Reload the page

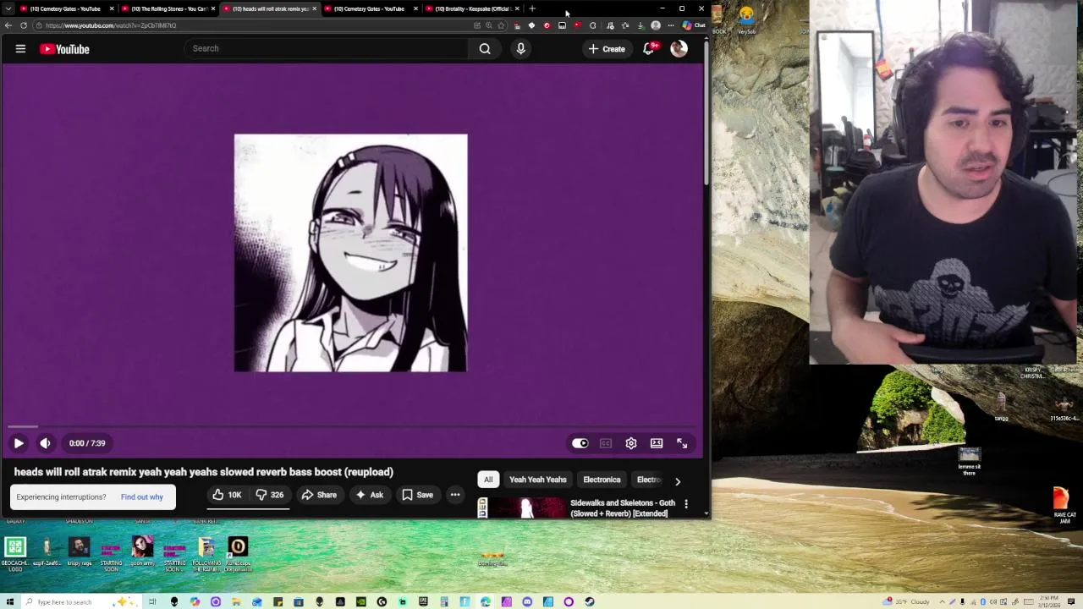pos(24,25)
